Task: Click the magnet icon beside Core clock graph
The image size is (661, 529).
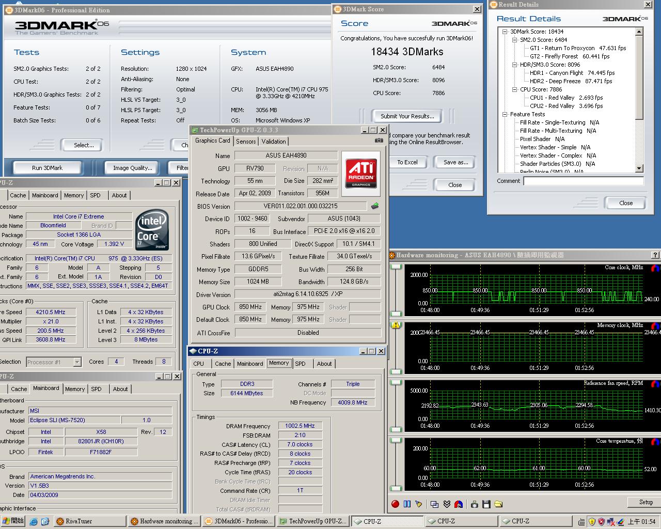Action: [x=655, y=269]
